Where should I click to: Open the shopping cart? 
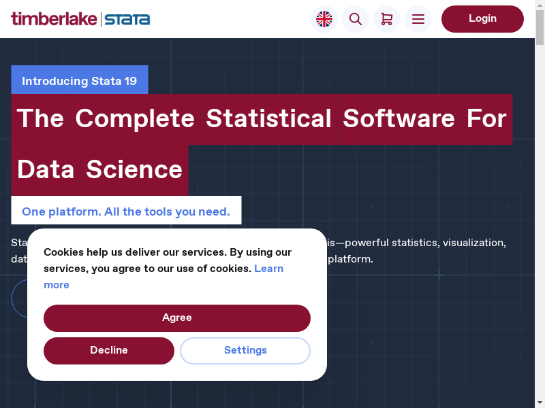click(387, 19)
